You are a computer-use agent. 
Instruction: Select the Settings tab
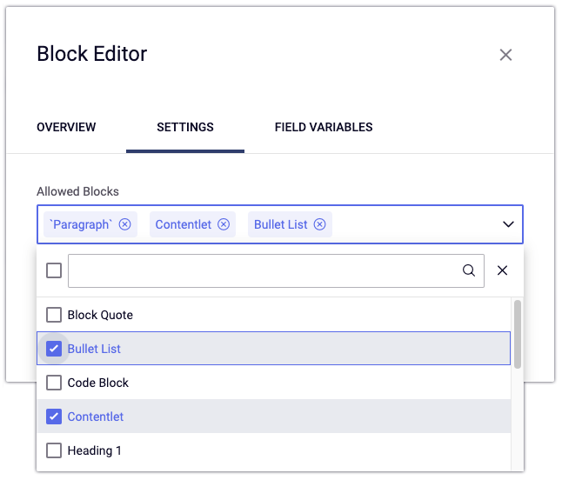pyautogui.click(x=185, y=127)
